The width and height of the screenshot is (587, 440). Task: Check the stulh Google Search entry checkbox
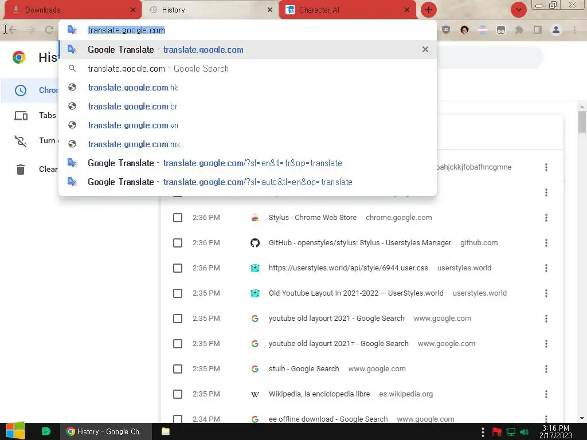[x=178, y=369]
